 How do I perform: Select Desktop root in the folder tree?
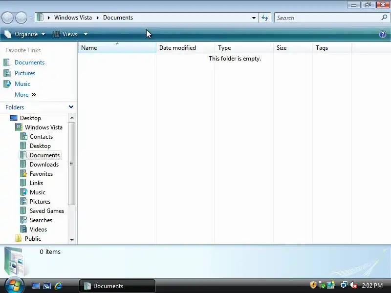[30, 118]
